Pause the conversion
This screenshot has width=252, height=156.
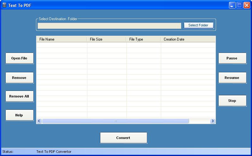point(232,58)
